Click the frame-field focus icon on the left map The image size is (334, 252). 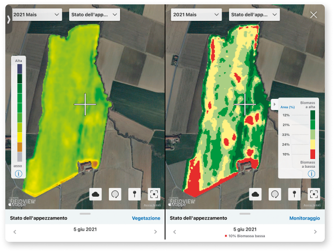click(154, 194)
